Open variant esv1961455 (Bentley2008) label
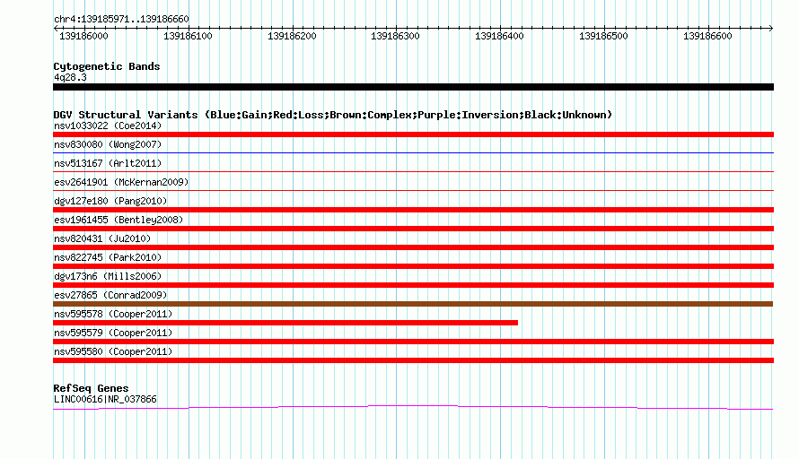The image size is (799, 459). 119,220
